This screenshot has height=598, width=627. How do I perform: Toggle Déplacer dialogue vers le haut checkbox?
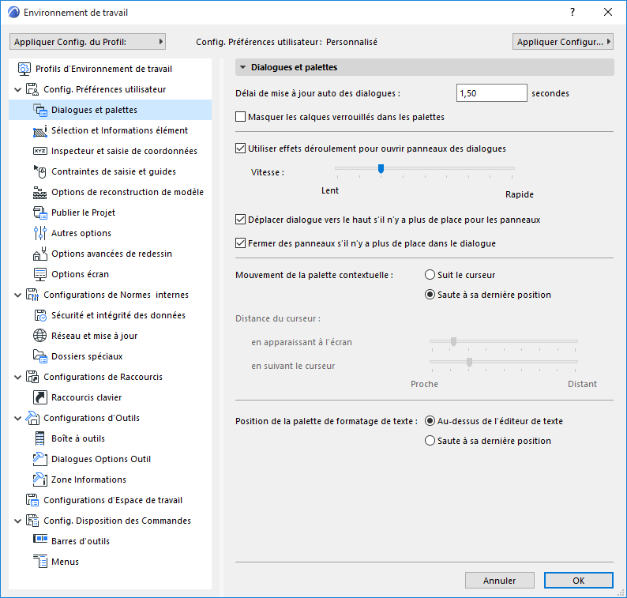(240, 220)
